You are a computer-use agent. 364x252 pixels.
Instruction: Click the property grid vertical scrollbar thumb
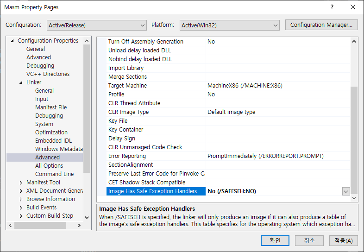[354, 140]
